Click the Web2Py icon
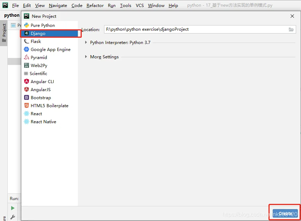 [27, 66]
